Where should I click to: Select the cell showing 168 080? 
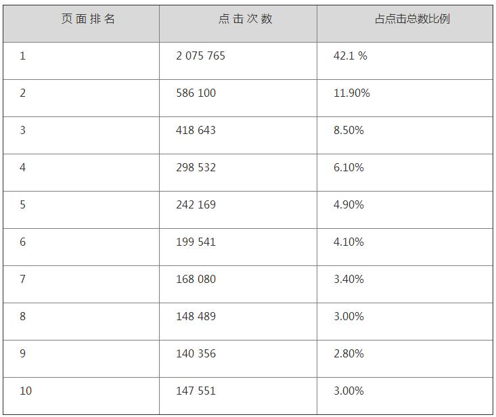pyautogui.click(x=196, y=280)
